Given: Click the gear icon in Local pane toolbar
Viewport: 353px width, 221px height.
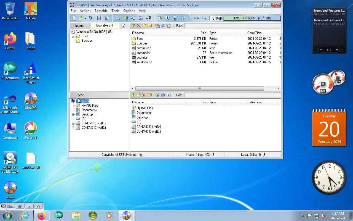Looking at the screenshot, I should tap(163, 95).
